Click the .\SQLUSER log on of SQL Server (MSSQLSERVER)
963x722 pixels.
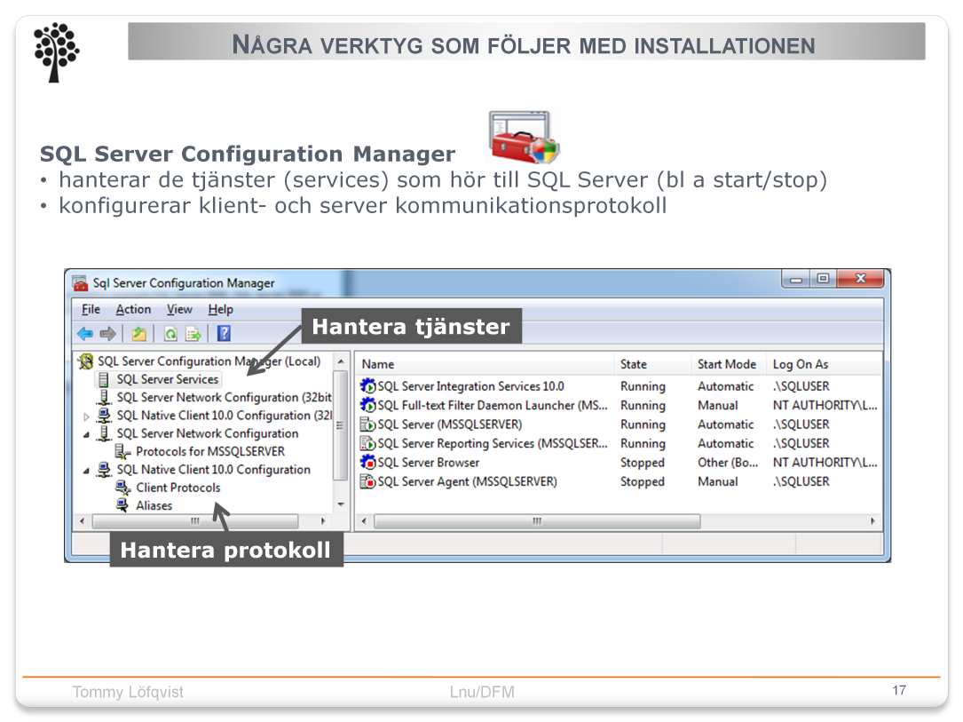[801, 424]
